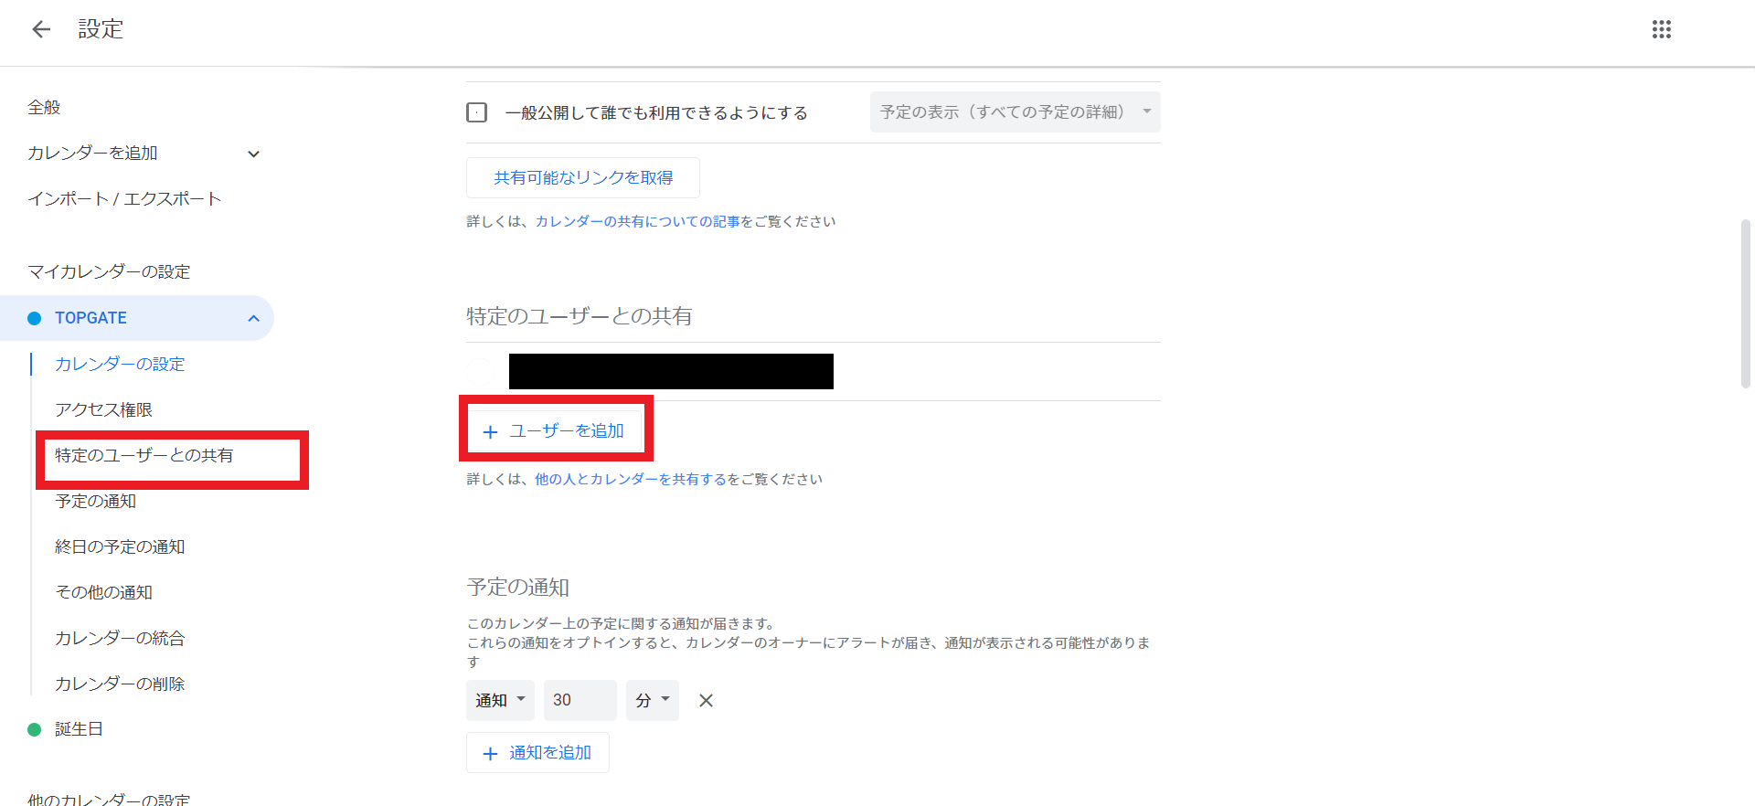Go back using the arrow icon
Image resolution: width=1755 pixels, height=806 pixels.
tap(41, 29)
